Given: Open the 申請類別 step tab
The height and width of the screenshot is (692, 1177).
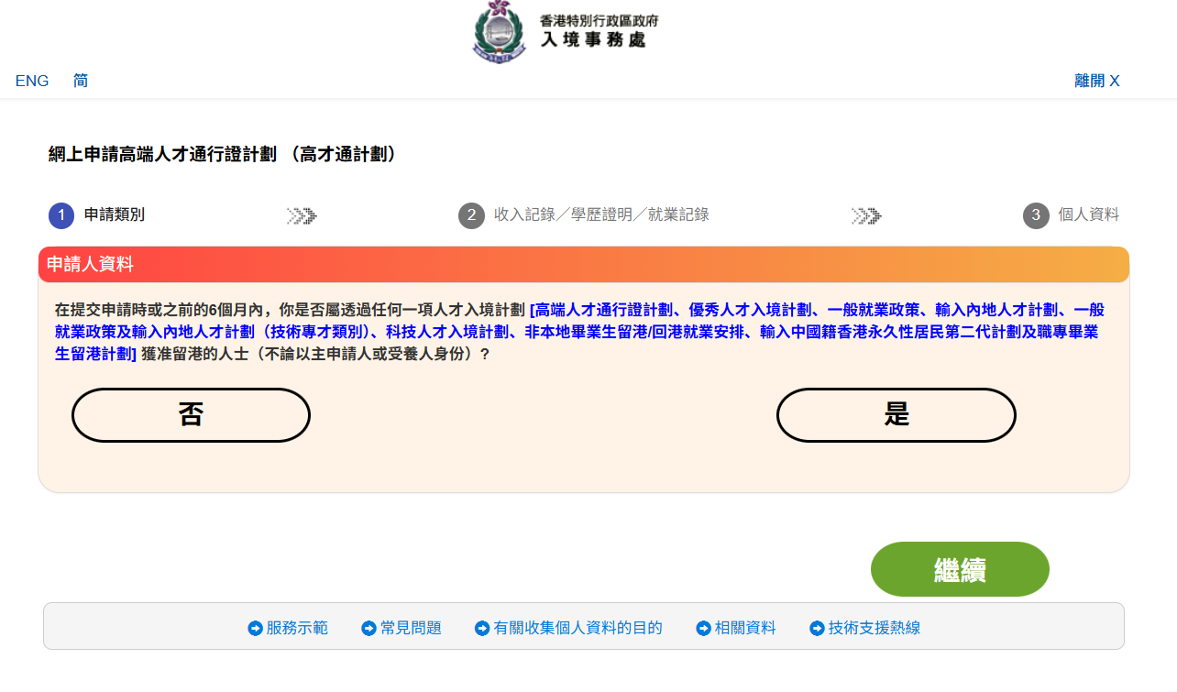Looking at the screenshot, I should click(115, 214).
